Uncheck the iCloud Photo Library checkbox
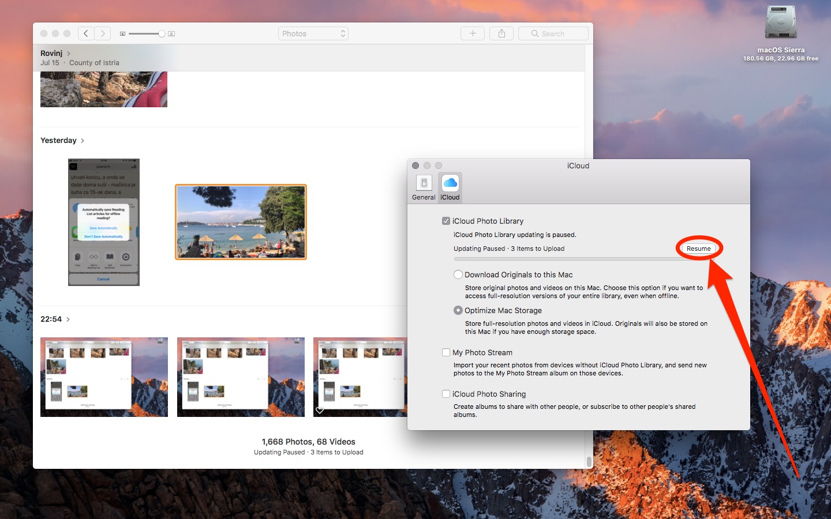The width and height of the screenshot is (831, 519). [x=446, y=221]
